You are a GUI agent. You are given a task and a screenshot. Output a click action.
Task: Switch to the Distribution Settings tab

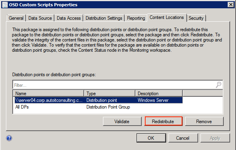point(104,18)
